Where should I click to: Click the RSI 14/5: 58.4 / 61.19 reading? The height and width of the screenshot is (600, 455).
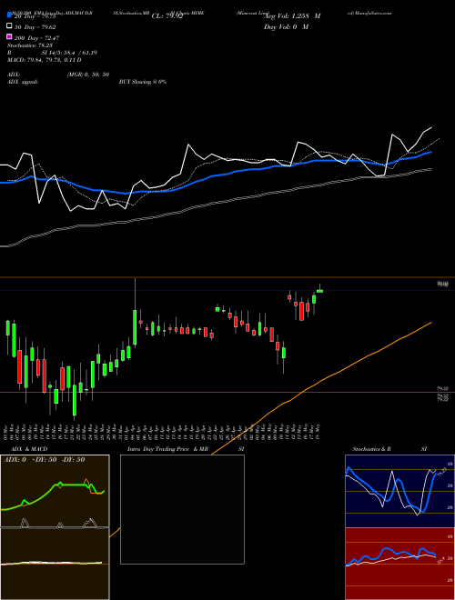coord(52,53)
